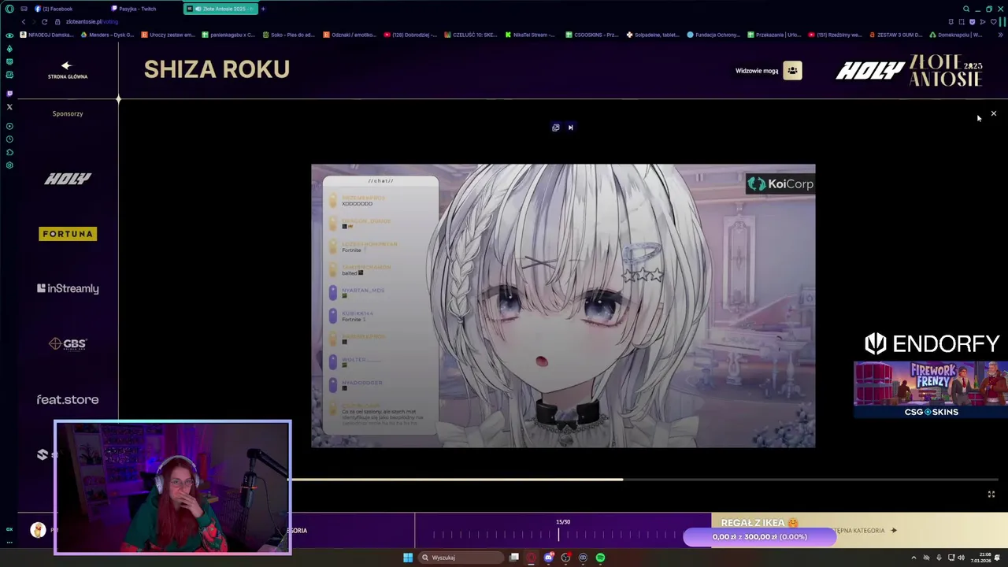
Task: Open the feat.store sponsor logo
Action: (x=68, y=399)
